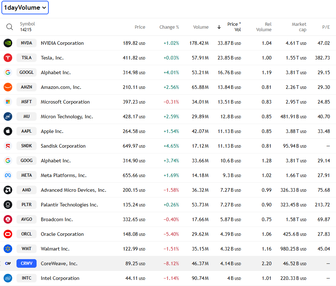This screenshot has width=336, height=286.
Task: Sort by the Rel Volume header
Action: pos(264,27)
